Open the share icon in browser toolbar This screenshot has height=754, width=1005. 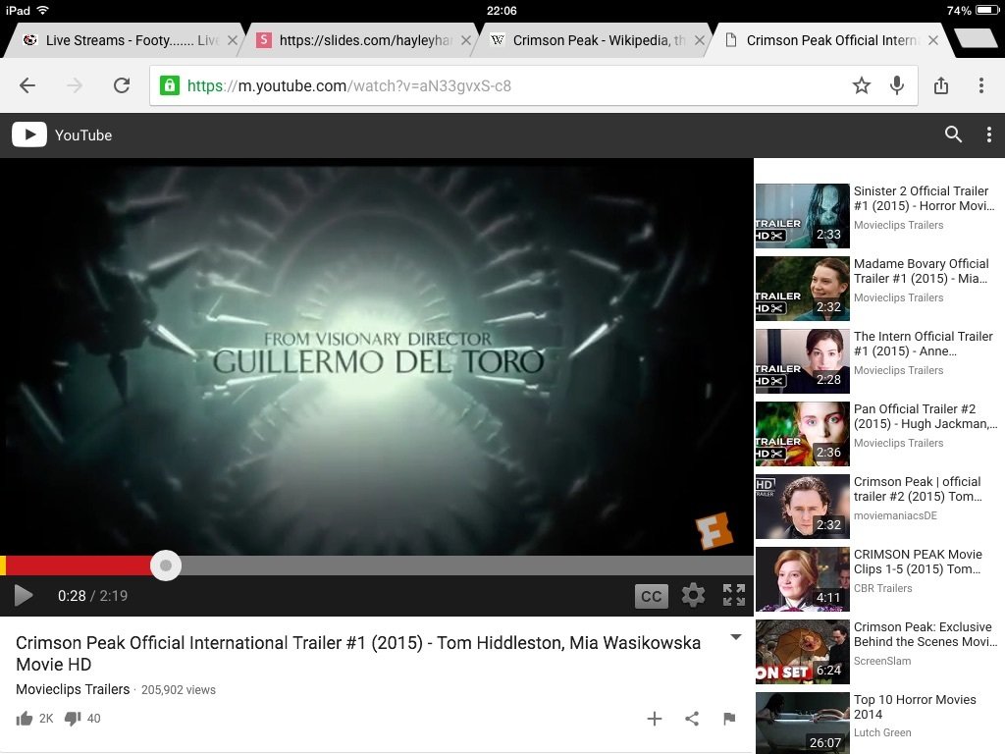click(x=941, y=85)
